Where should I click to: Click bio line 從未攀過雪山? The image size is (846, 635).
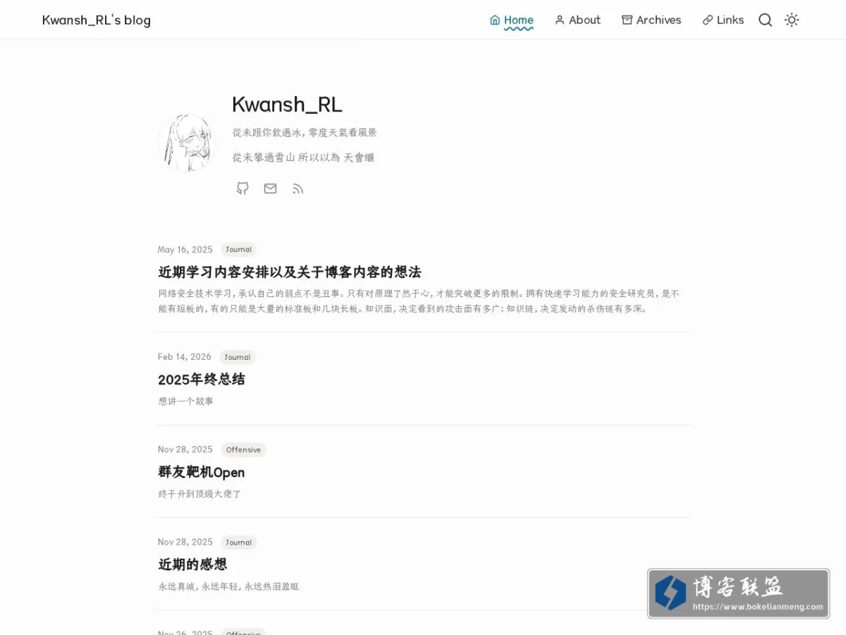[303, 157]
